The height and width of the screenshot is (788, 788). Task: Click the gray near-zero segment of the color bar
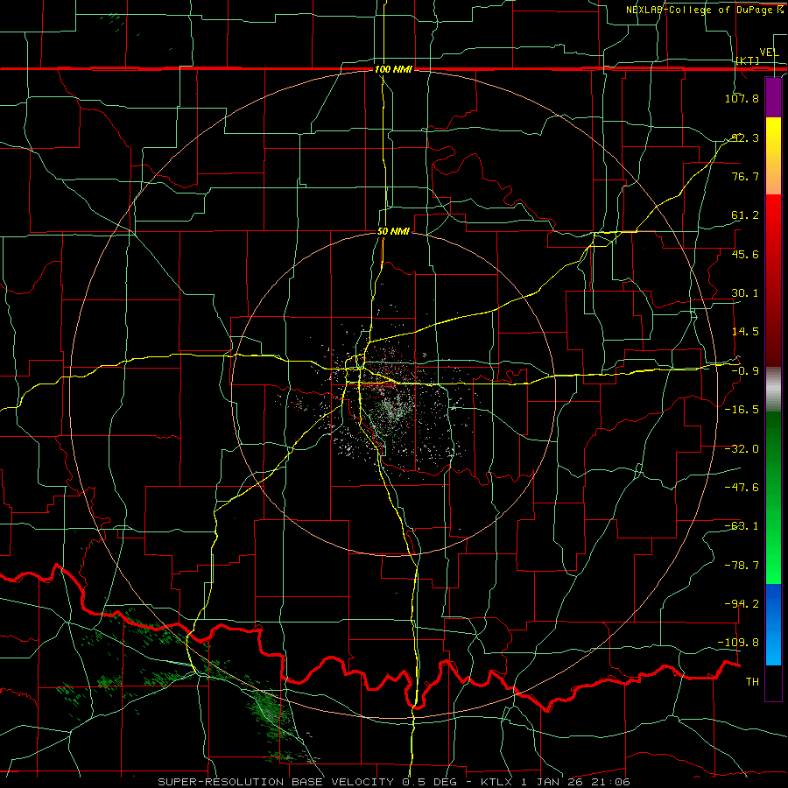click(773, 390)
